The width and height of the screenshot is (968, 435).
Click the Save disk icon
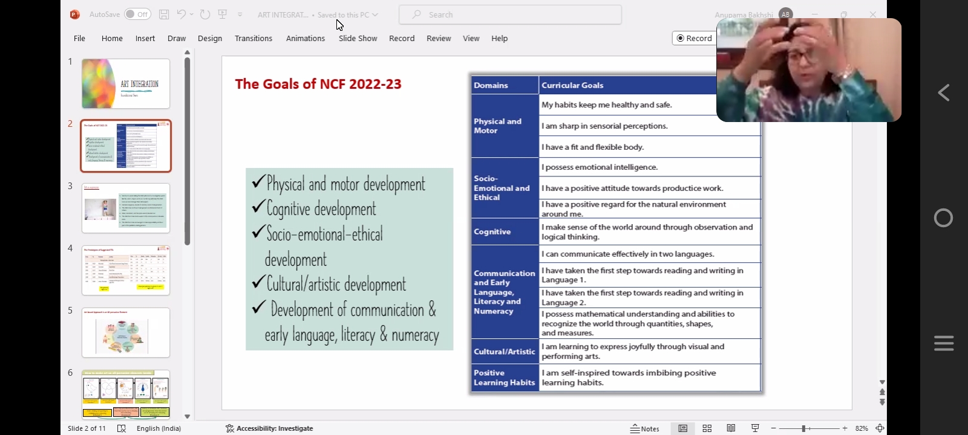164,14
